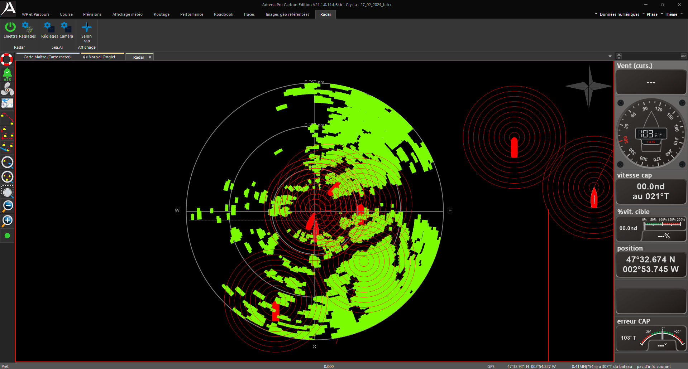This screenshot has width=688, height=369.
Task: Click the propeller engine icon
Action: (7, 89)
